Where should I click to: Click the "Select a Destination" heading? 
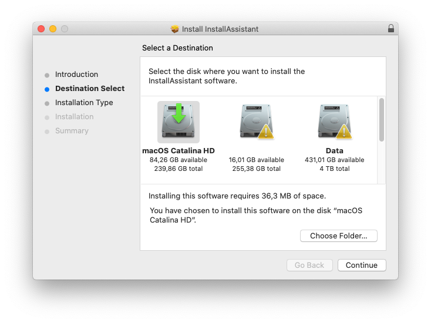177,48
